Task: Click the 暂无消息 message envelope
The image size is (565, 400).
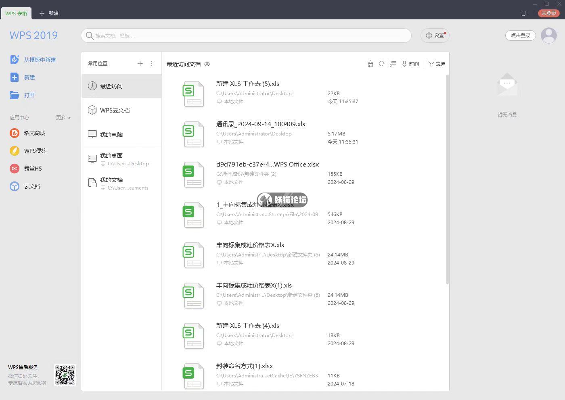Action: (x=507, y=84)
